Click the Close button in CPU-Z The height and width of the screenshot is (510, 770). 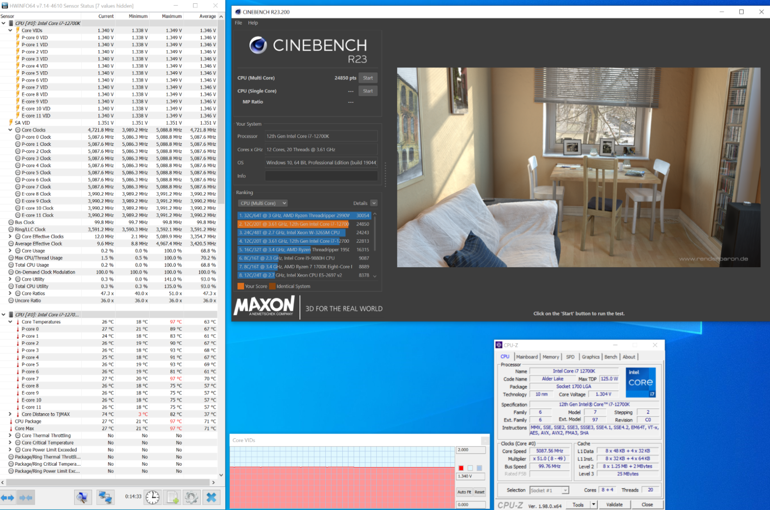click(647, 505)
